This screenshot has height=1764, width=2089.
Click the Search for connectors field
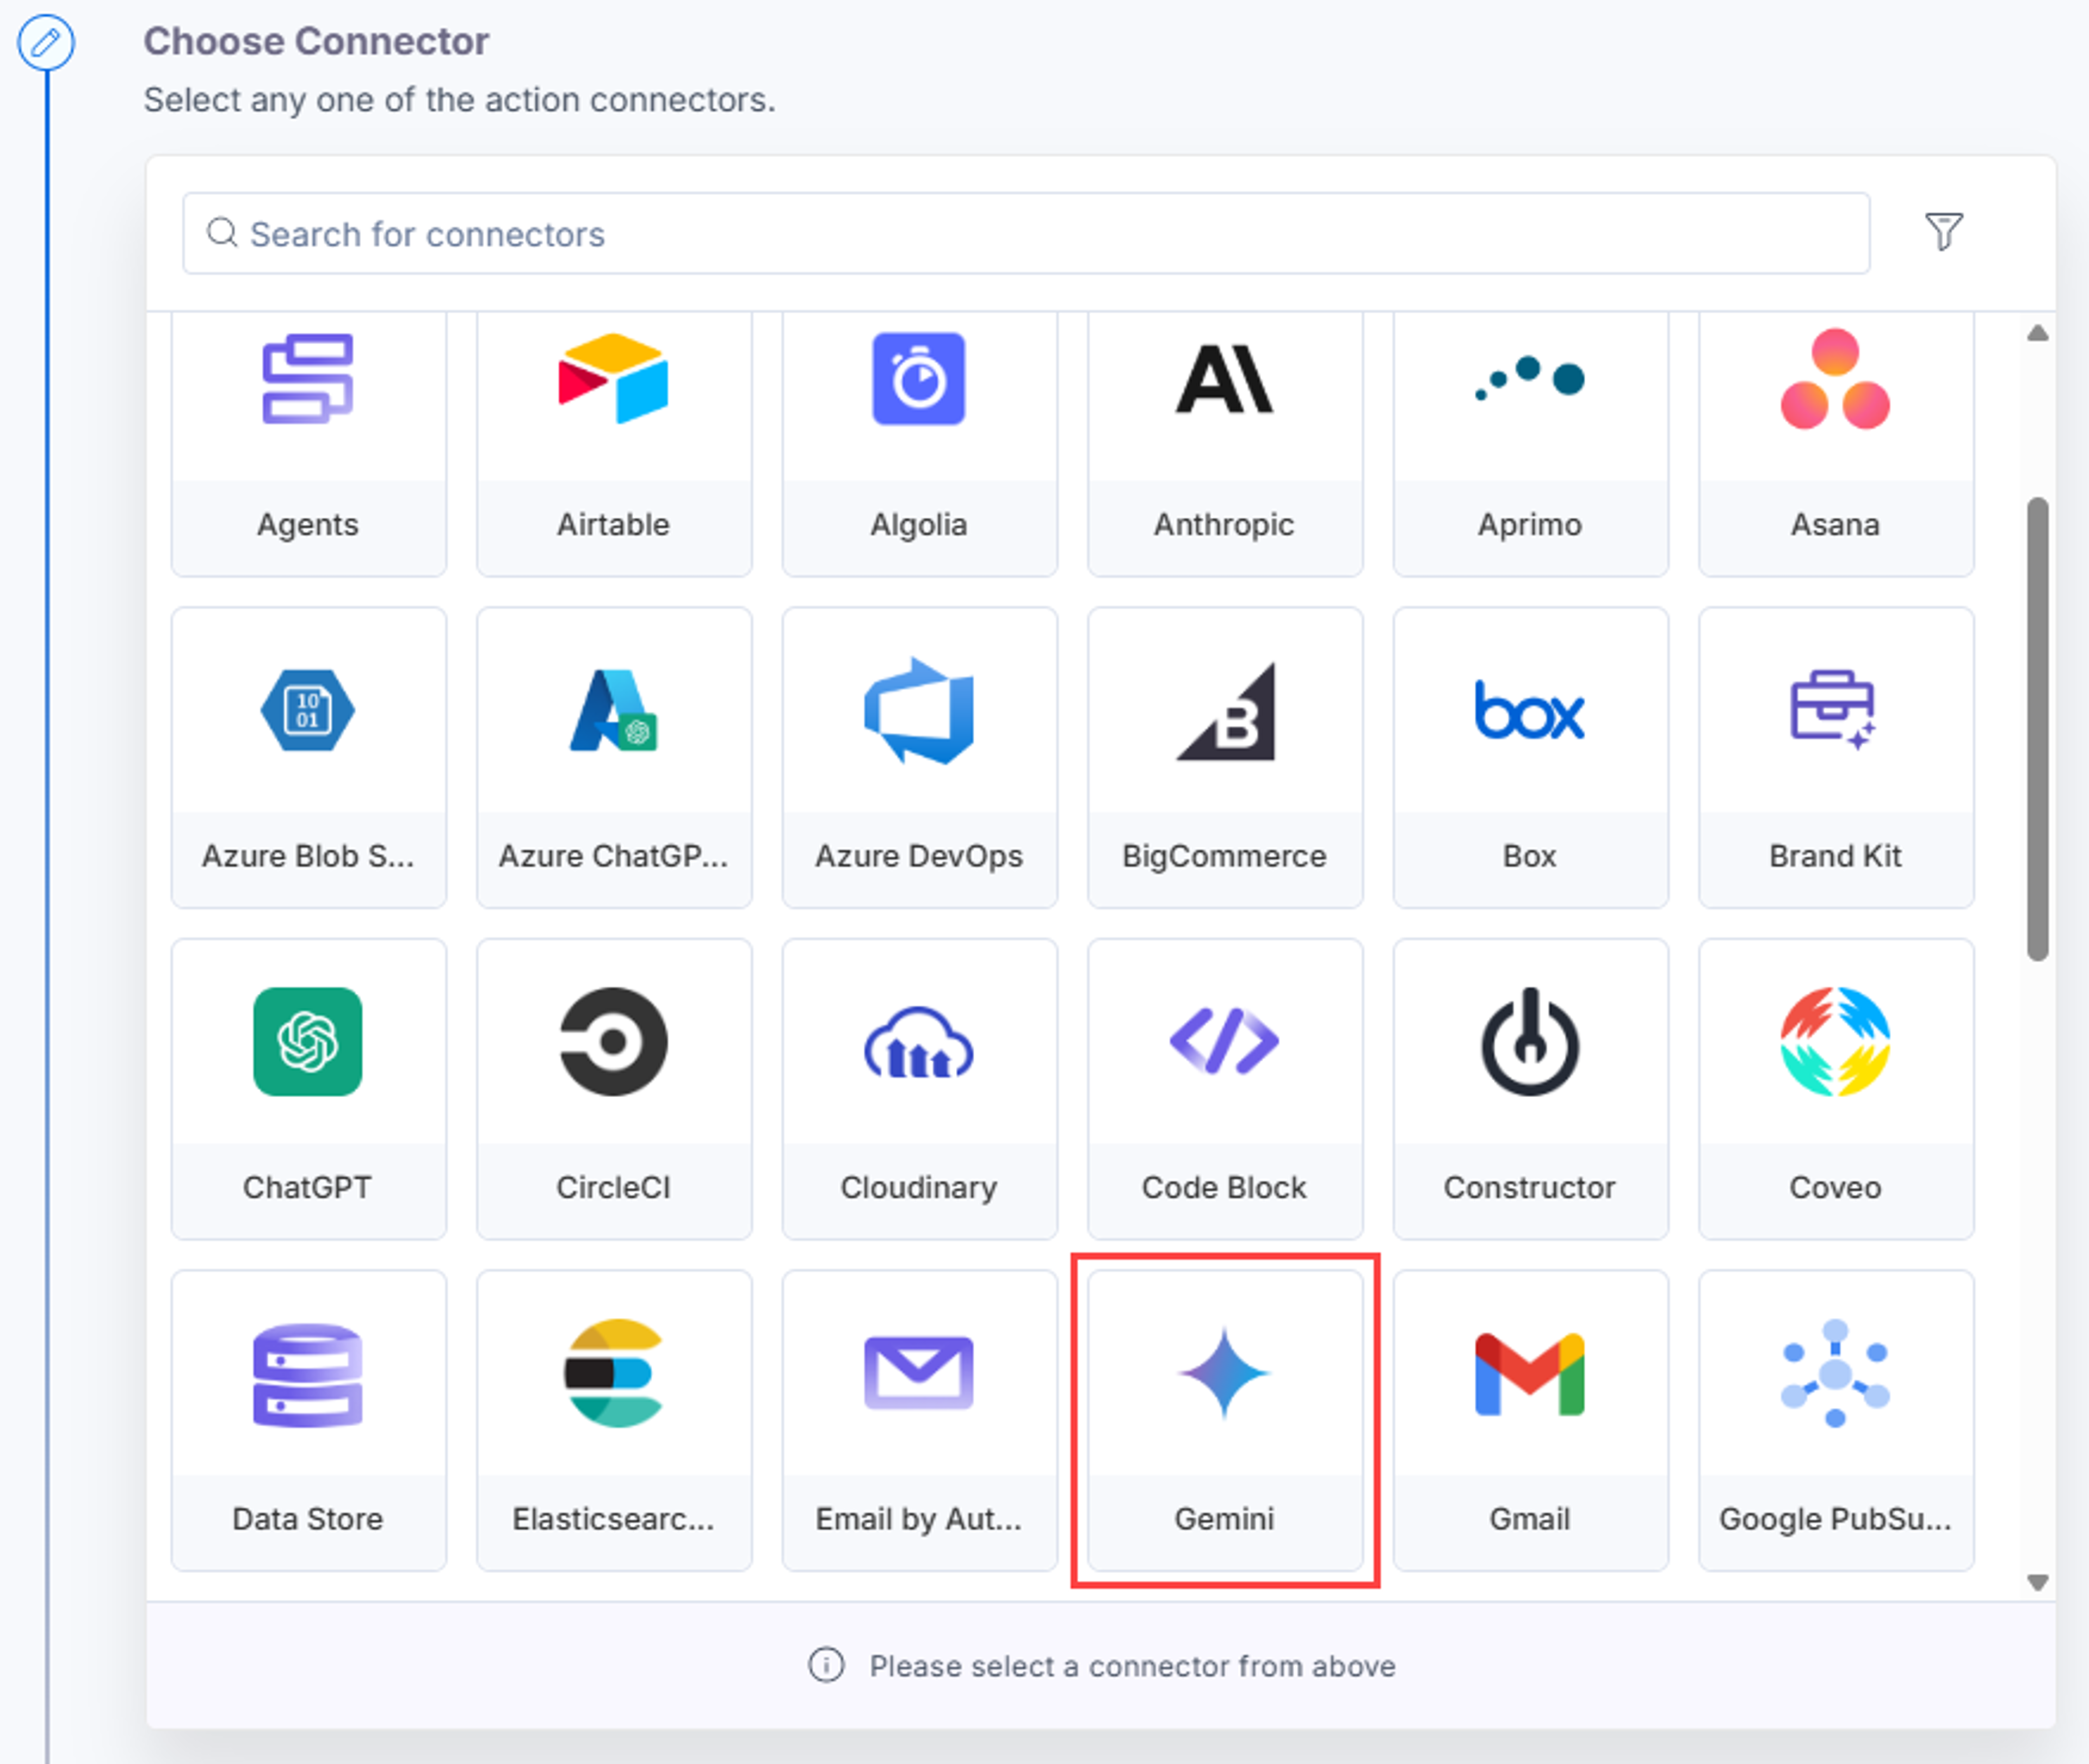pos(1025,234)
